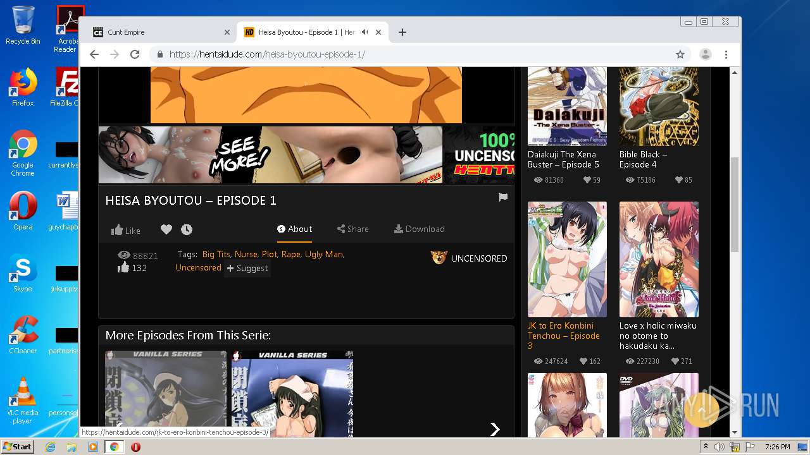
Task: Click the thumbs-up Like button
Action: coord(125,230)
